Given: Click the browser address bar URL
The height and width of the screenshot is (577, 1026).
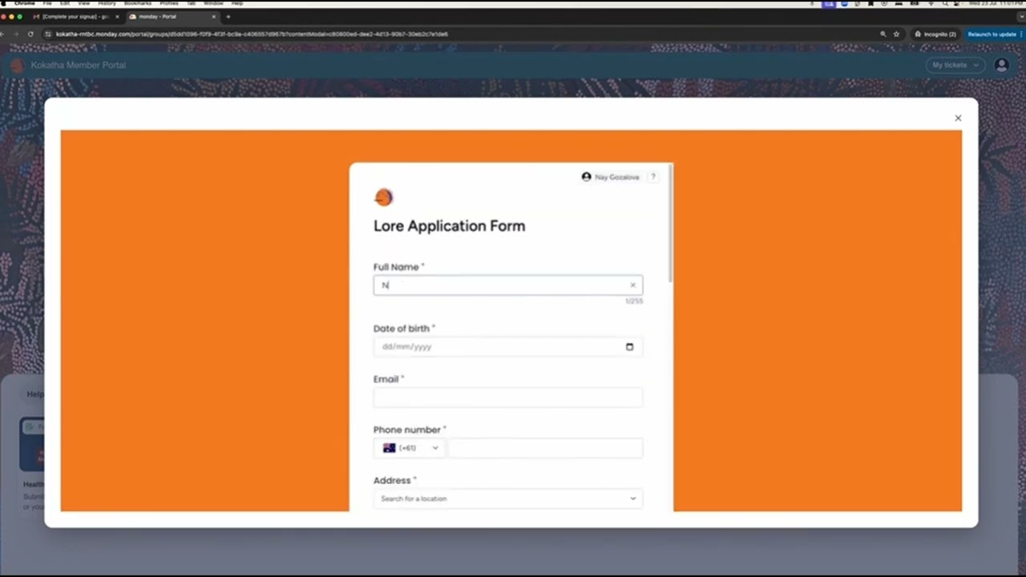Looking at the screenshot, I should coord(252,34).
